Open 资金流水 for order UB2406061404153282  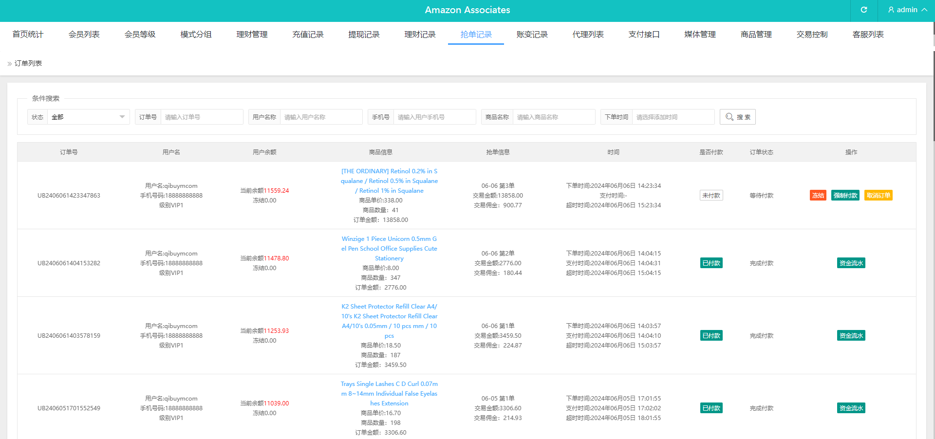pyautogui.click(x=851, y=263)
